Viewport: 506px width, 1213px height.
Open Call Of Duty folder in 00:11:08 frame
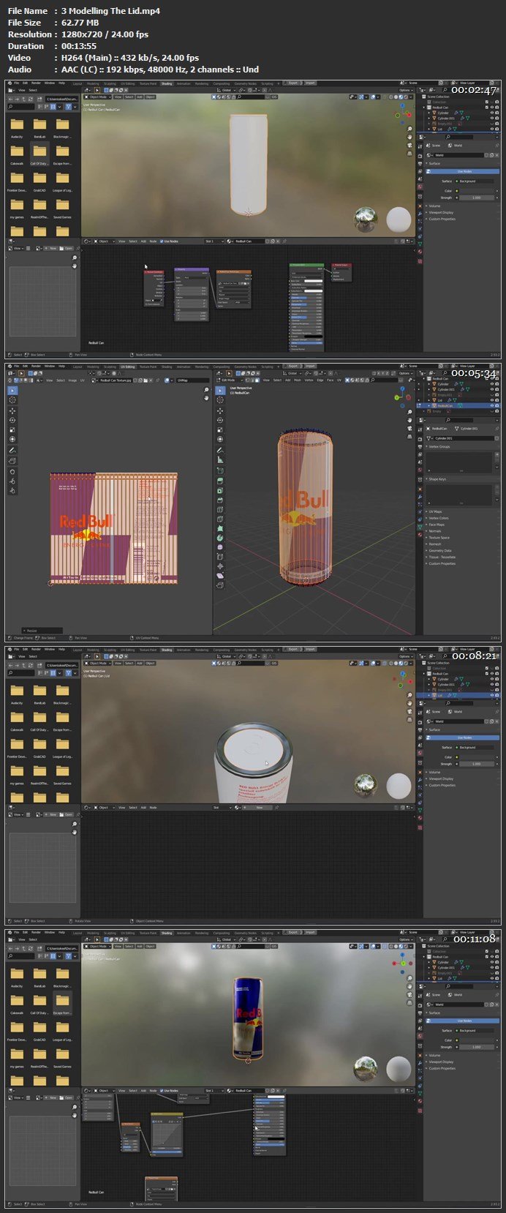[39, 1002]
